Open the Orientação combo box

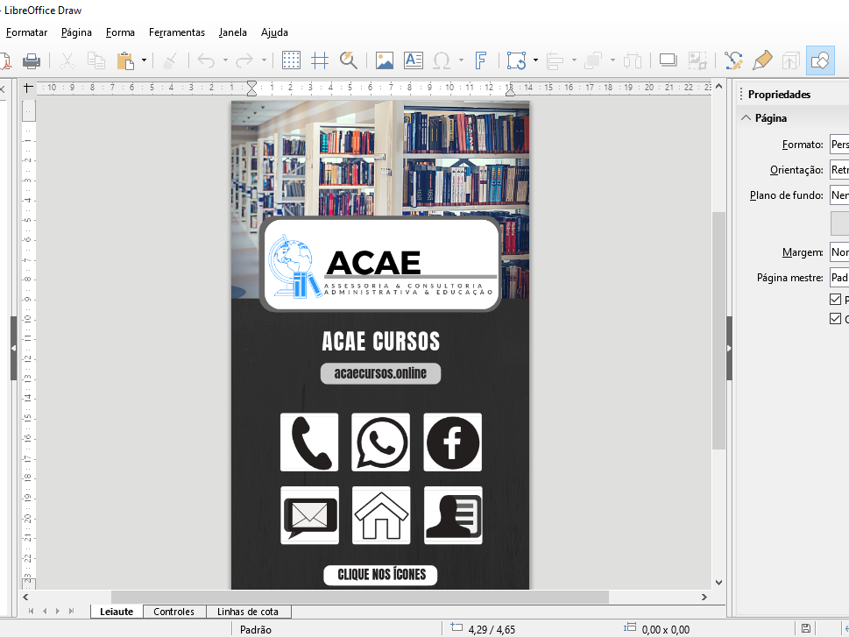839,170
